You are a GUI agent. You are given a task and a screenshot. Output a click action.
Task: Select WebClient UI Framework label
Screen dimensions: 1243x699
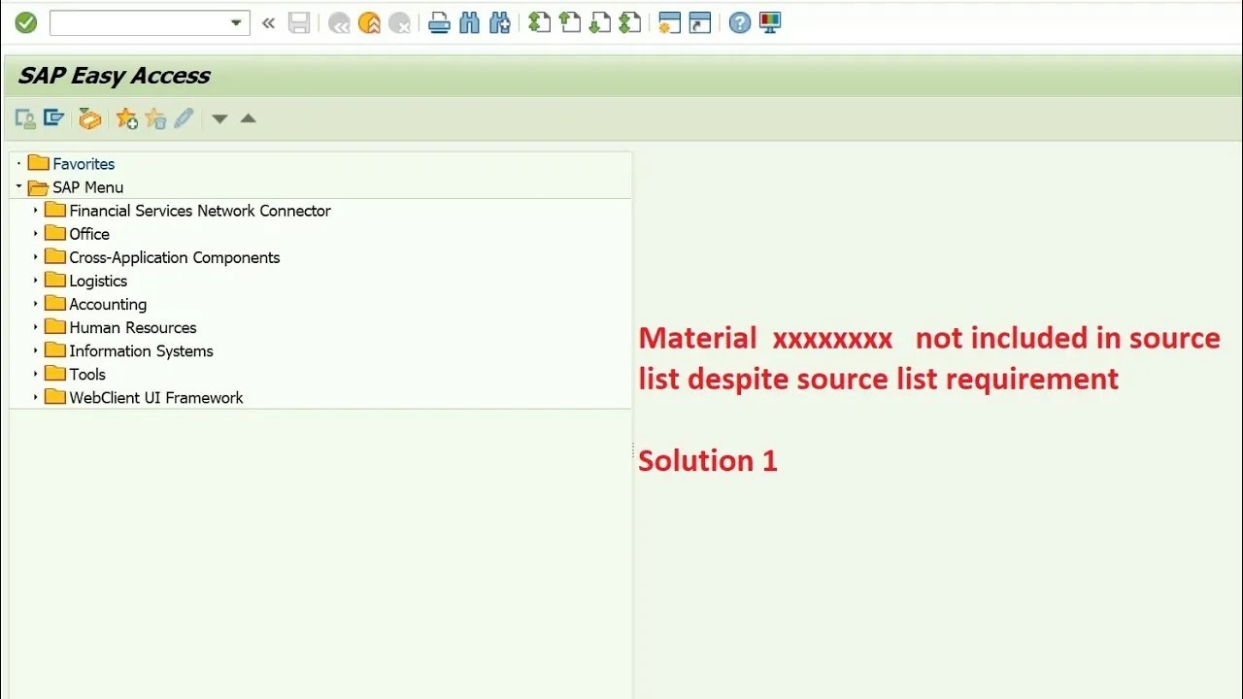pos(156,397)
